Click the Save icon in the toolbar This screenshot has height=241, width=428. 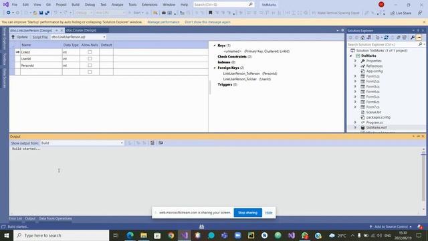[41, 13]
